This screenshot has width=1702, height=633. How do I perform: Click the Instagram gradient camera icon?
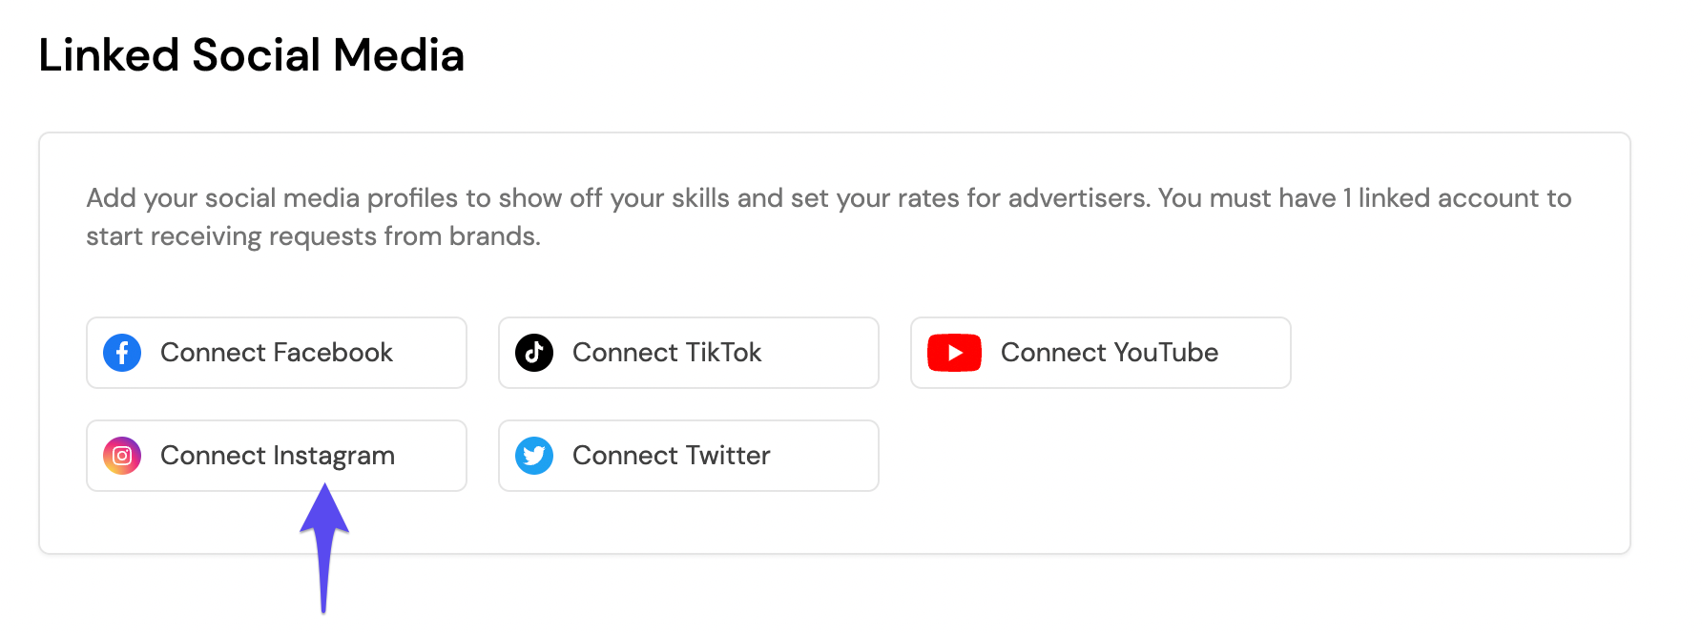(122, 456)
